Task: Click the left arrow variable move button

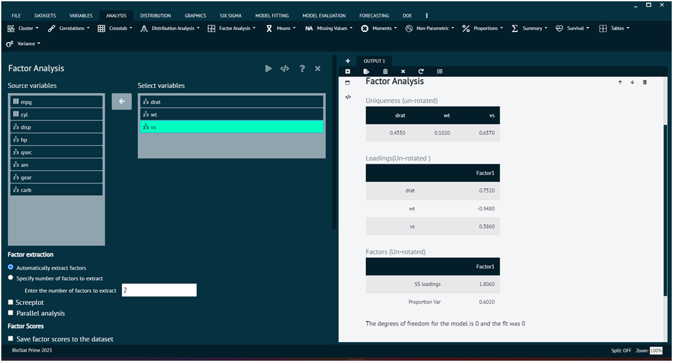Action: coord(122,101)
